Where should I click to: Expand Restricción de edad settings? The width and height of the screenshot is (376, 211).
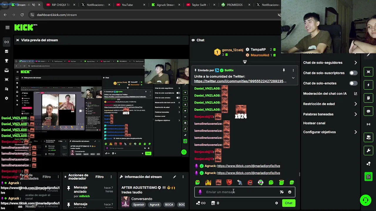330,104
